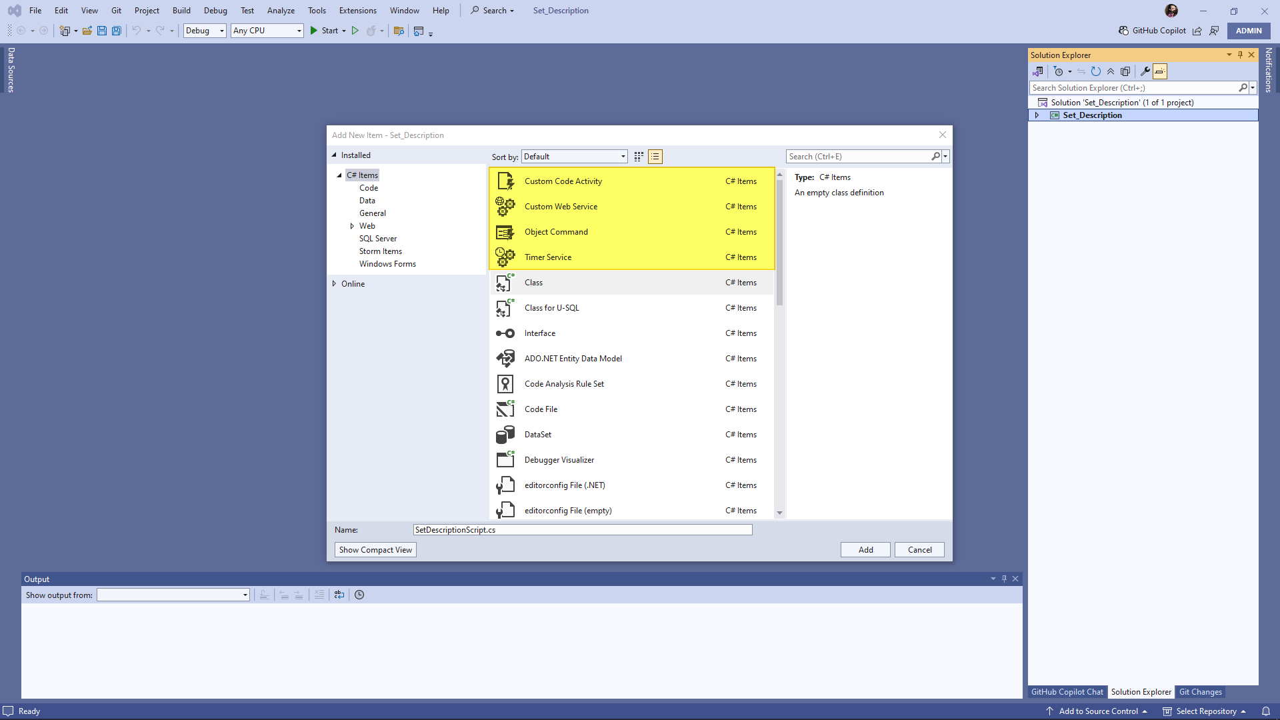Image resolution: width=1280 pixels, height=720 pixels.
Task: Open the Extensions menu
Action: tap(357, 11)
